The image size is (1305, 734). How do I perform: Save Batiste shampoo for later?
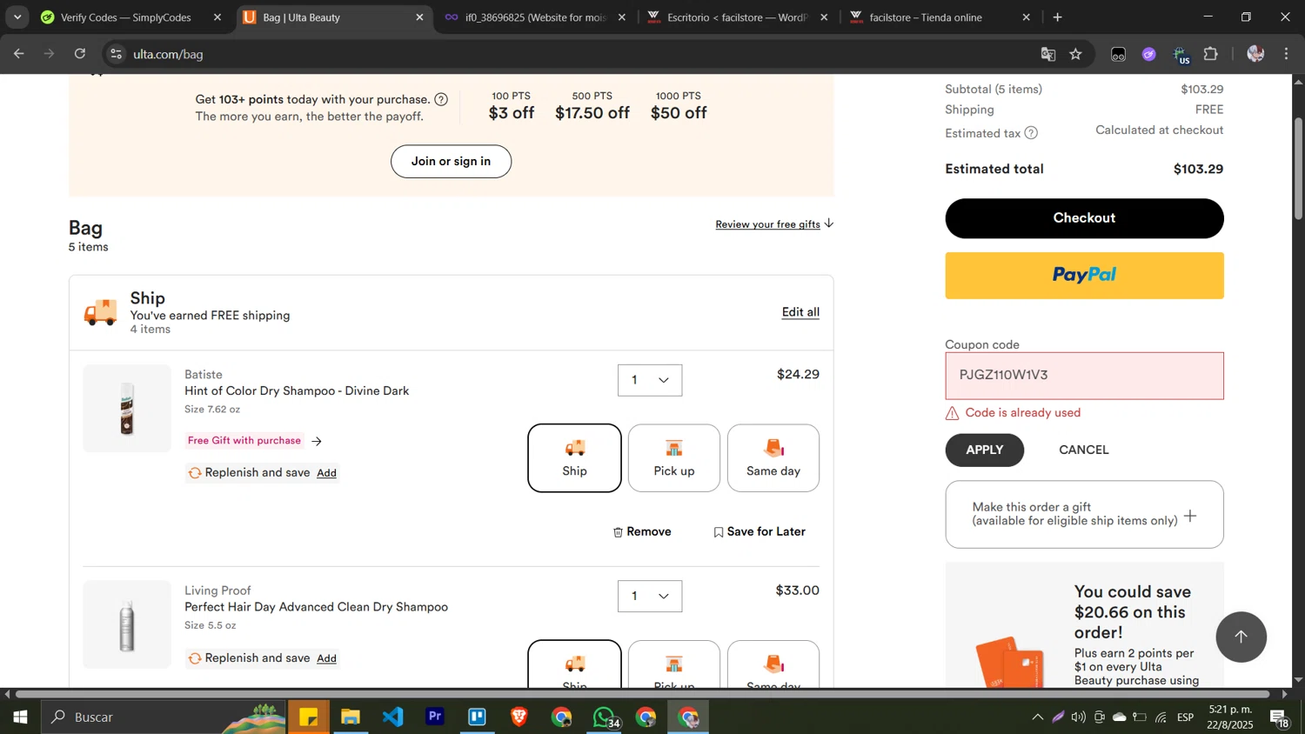[760, 532]
